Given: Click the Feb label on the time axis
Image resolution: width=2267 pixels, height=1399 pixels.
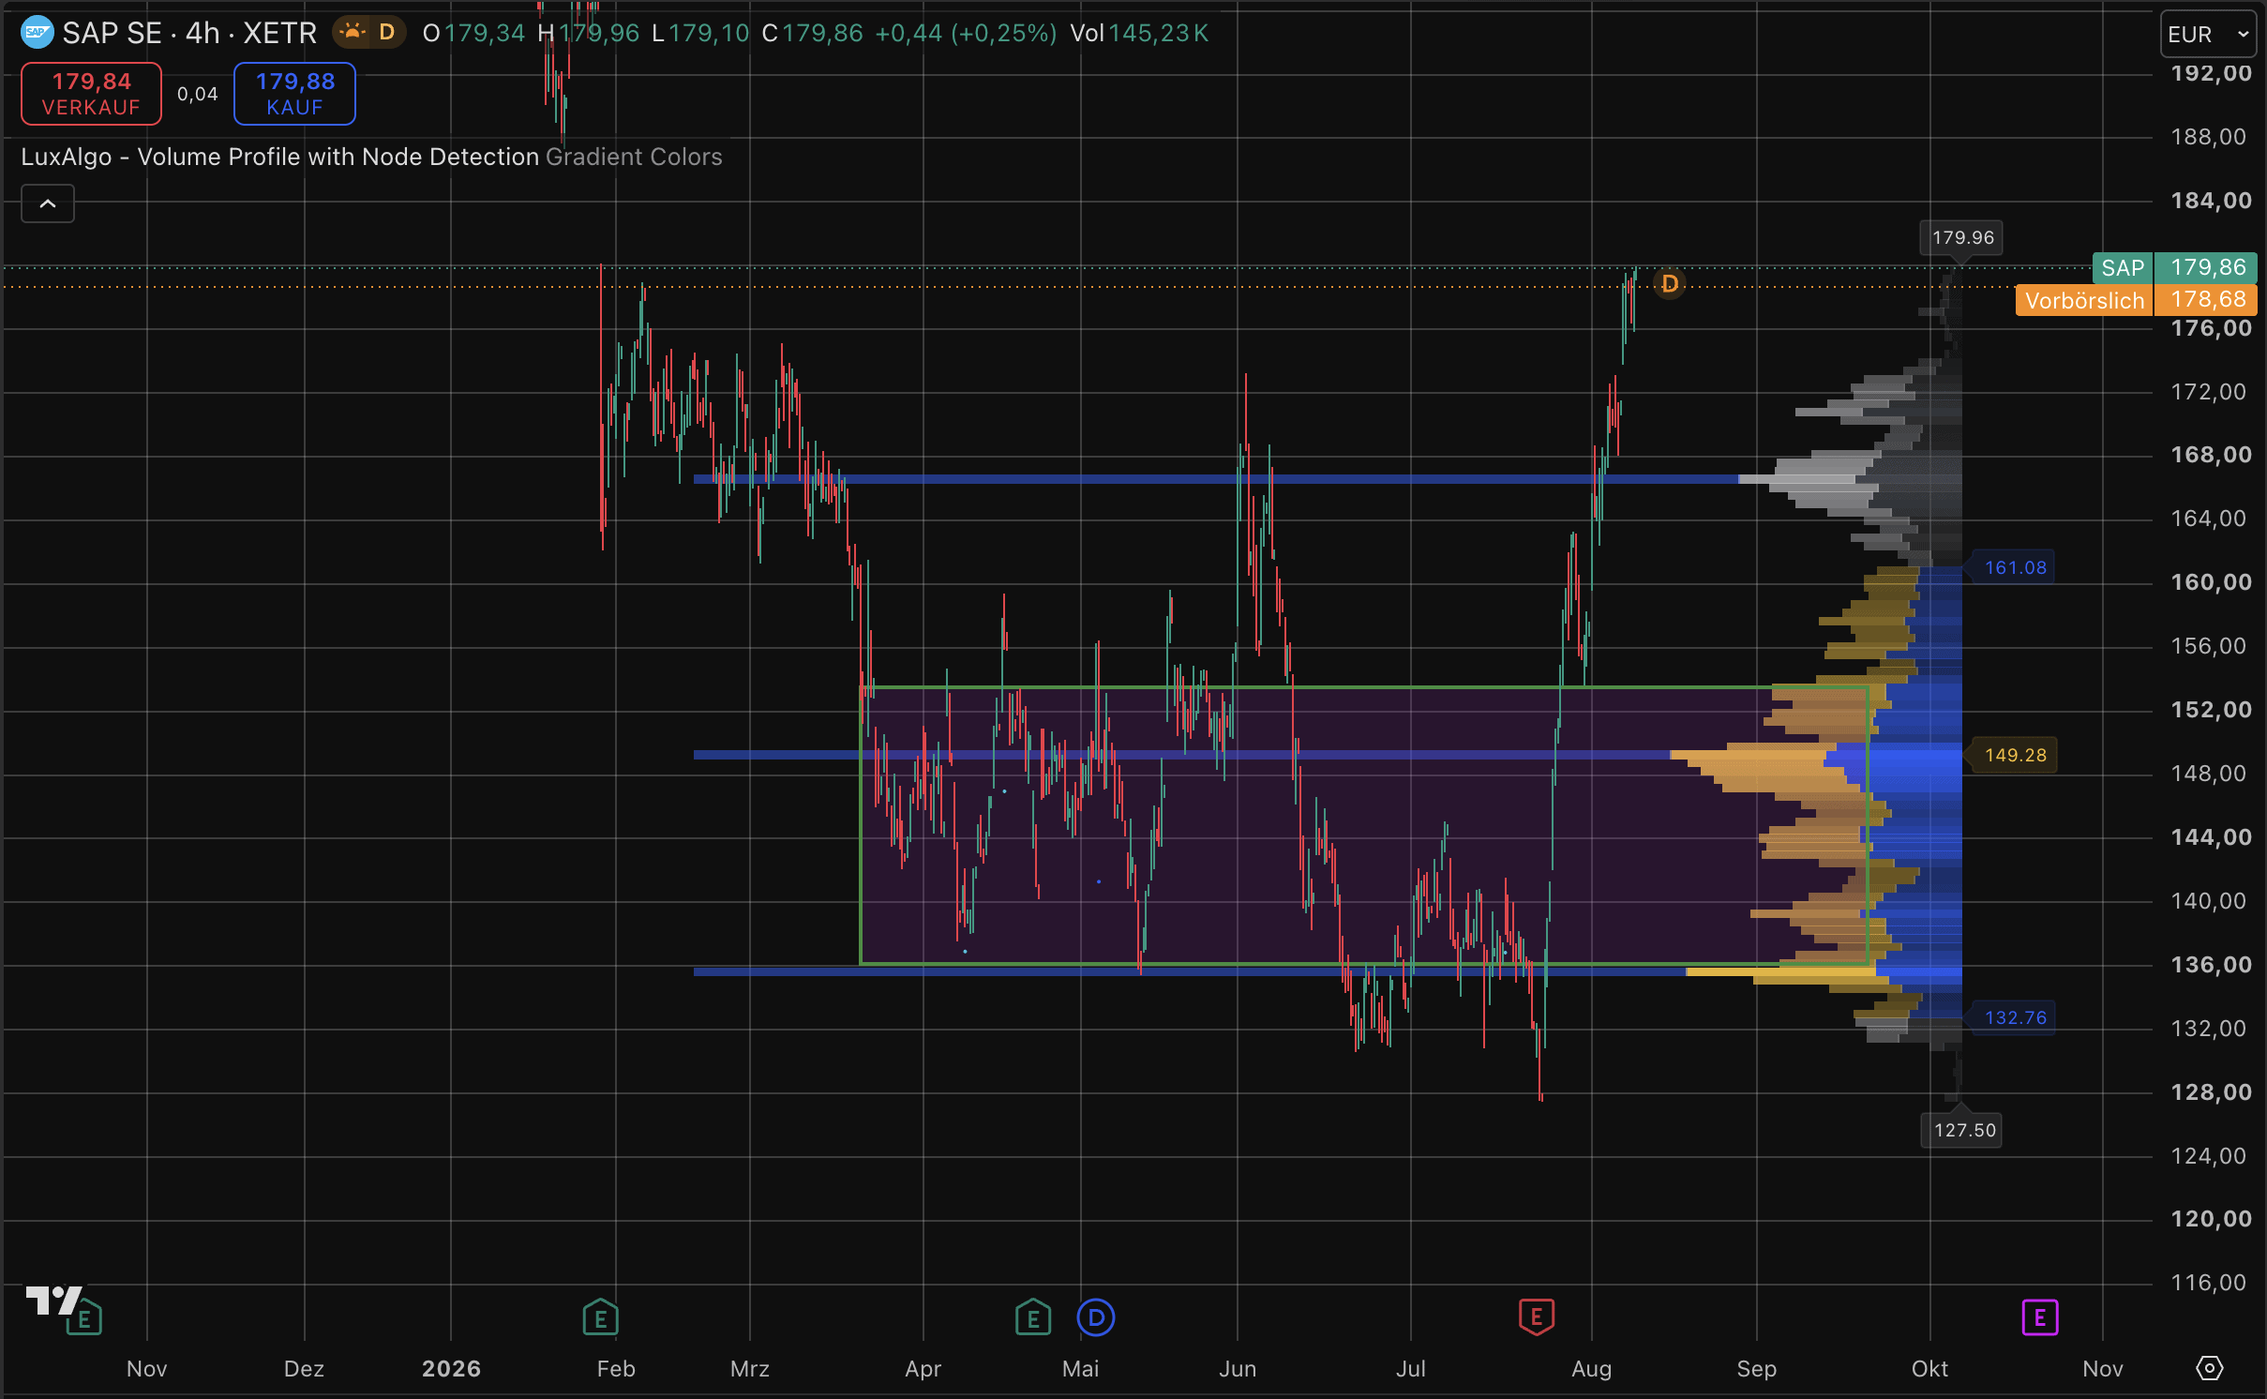Looking at the screenshot, I should (616, 1369).
